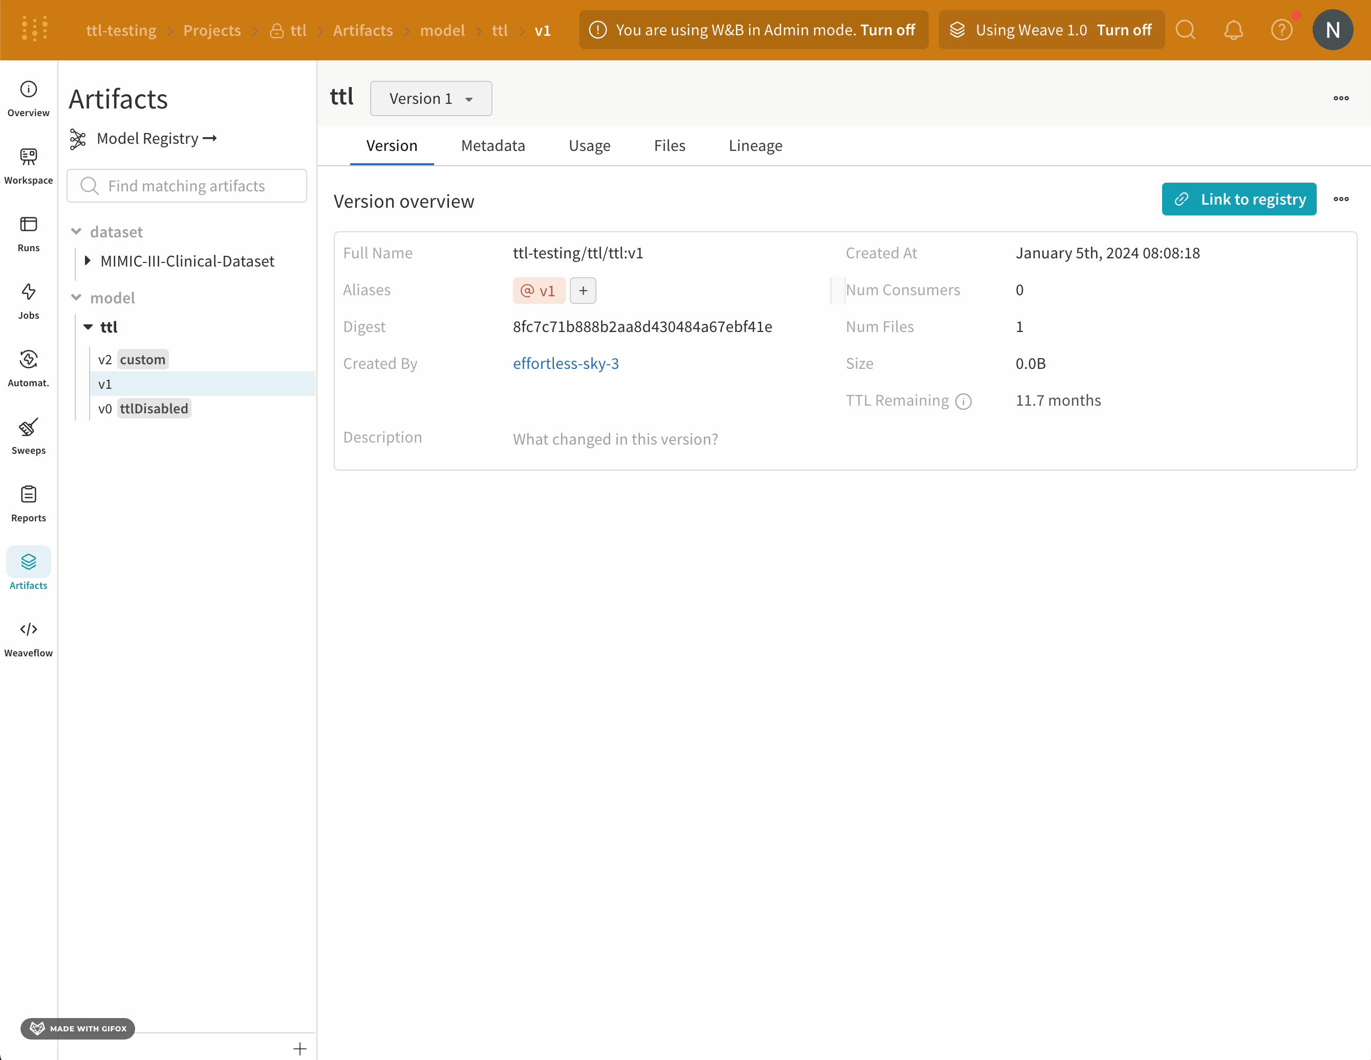
Task: Click the Link to registry button
Action: point(1238,200)
